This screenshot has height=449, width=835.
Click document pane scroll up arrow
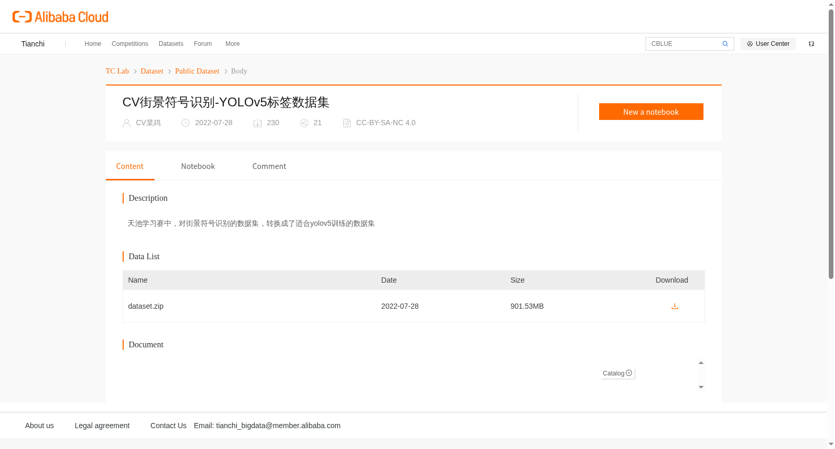coord(701,362)
